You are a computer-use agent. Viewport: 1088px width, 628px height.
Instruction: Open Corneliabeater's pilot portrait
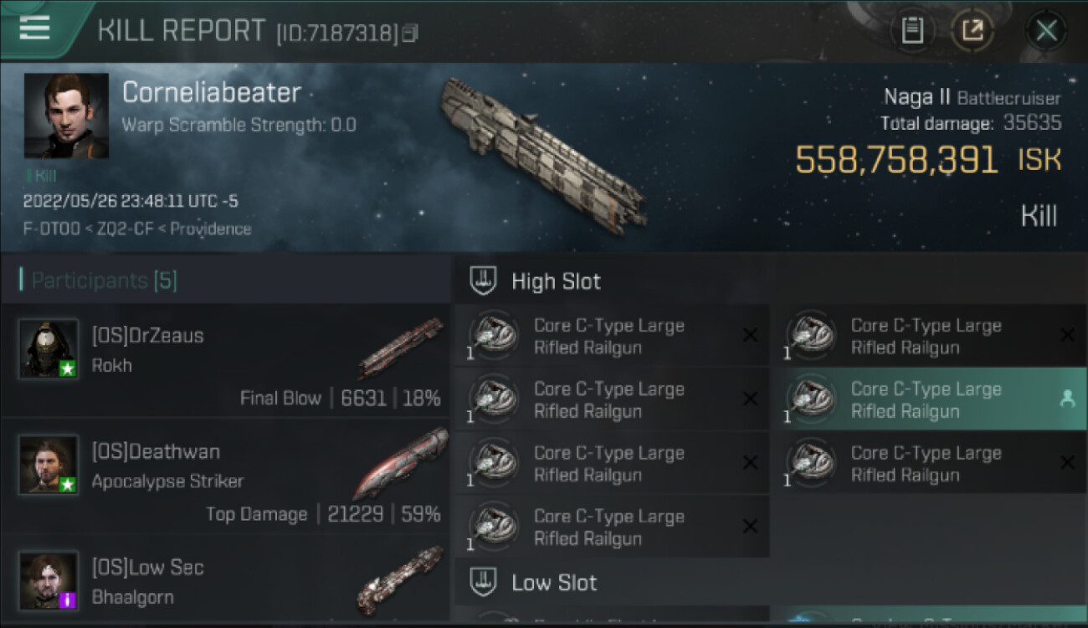pos(66,116)
